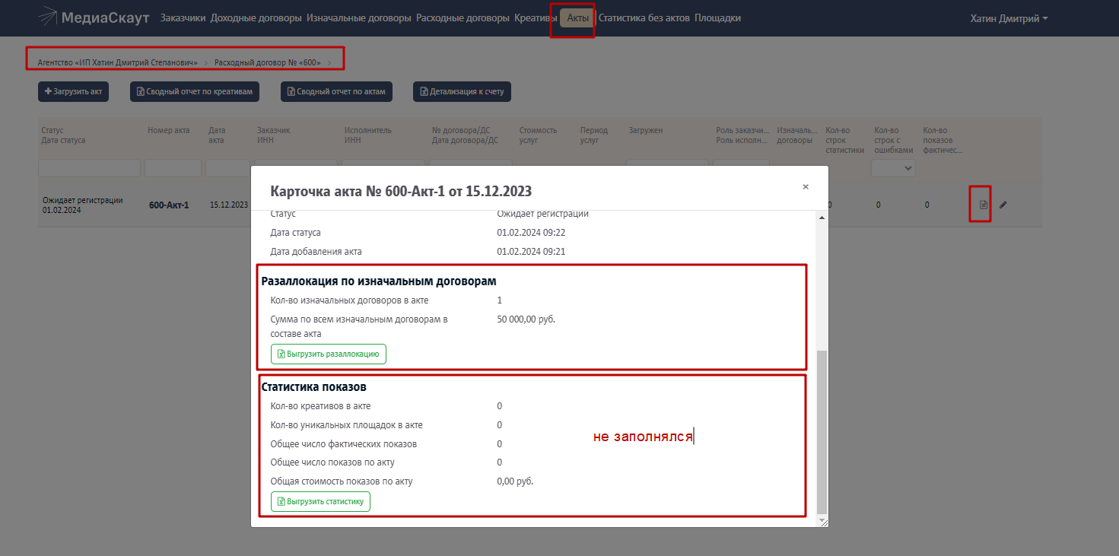Screen dimensions: 1119x556
Task: Focus the Номер акта filter field
Action: coord(173,167)
